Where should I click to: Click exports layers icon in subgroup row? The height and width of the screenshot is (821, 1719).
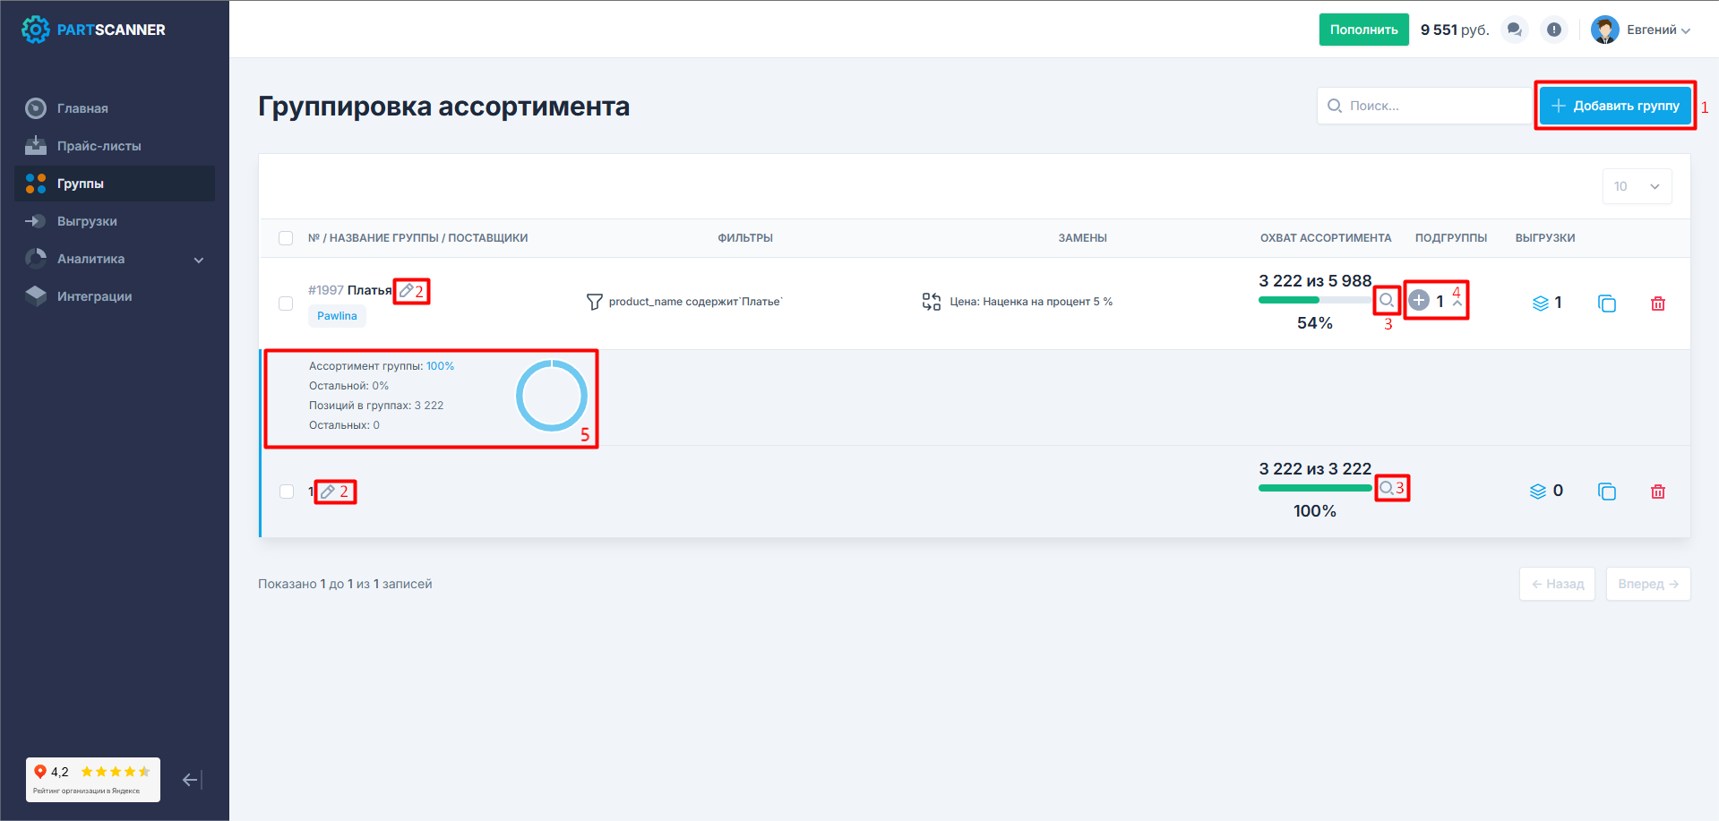tap(1538, 492)
